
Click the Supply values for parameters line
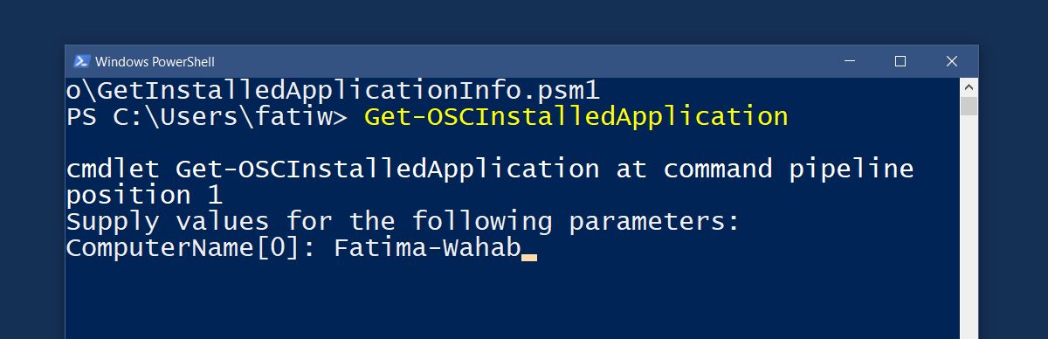pos(403,221)
